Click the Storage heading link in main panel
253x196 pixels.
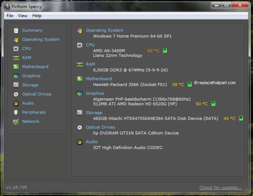(94, 113)
